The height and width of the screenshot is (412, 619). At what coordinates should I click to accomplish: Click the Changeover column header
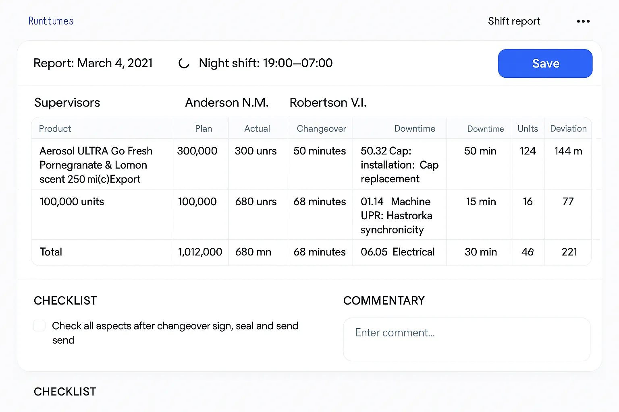(x=321, y=129)
